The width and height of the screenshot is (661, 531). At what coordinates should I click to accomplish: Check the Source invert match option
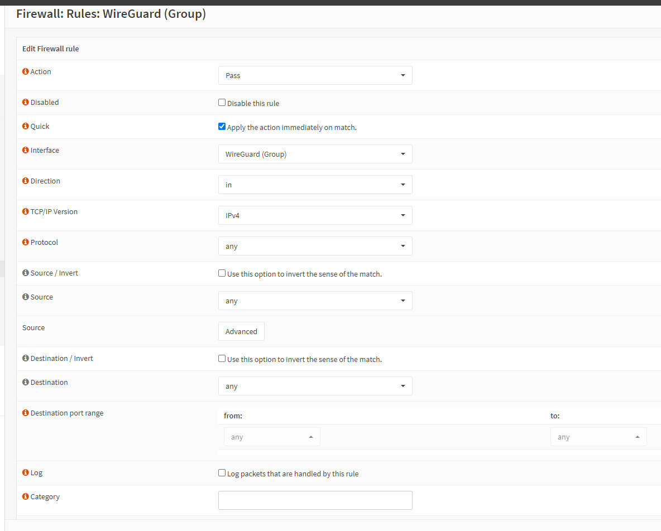point(222,273)
